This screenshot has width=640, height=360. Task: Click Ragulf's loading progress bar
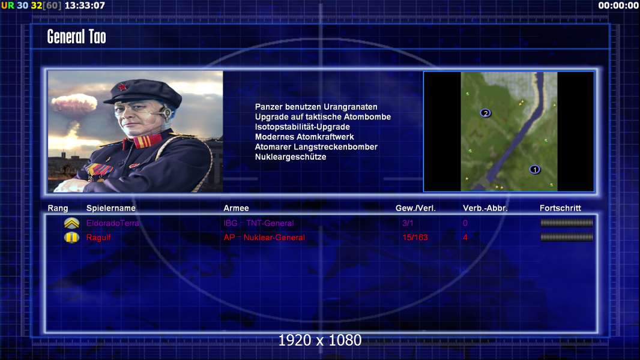(567, 237)
